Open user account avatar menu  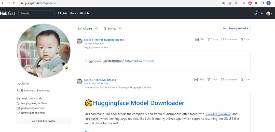pyautogui.click(x=269, y=13)
